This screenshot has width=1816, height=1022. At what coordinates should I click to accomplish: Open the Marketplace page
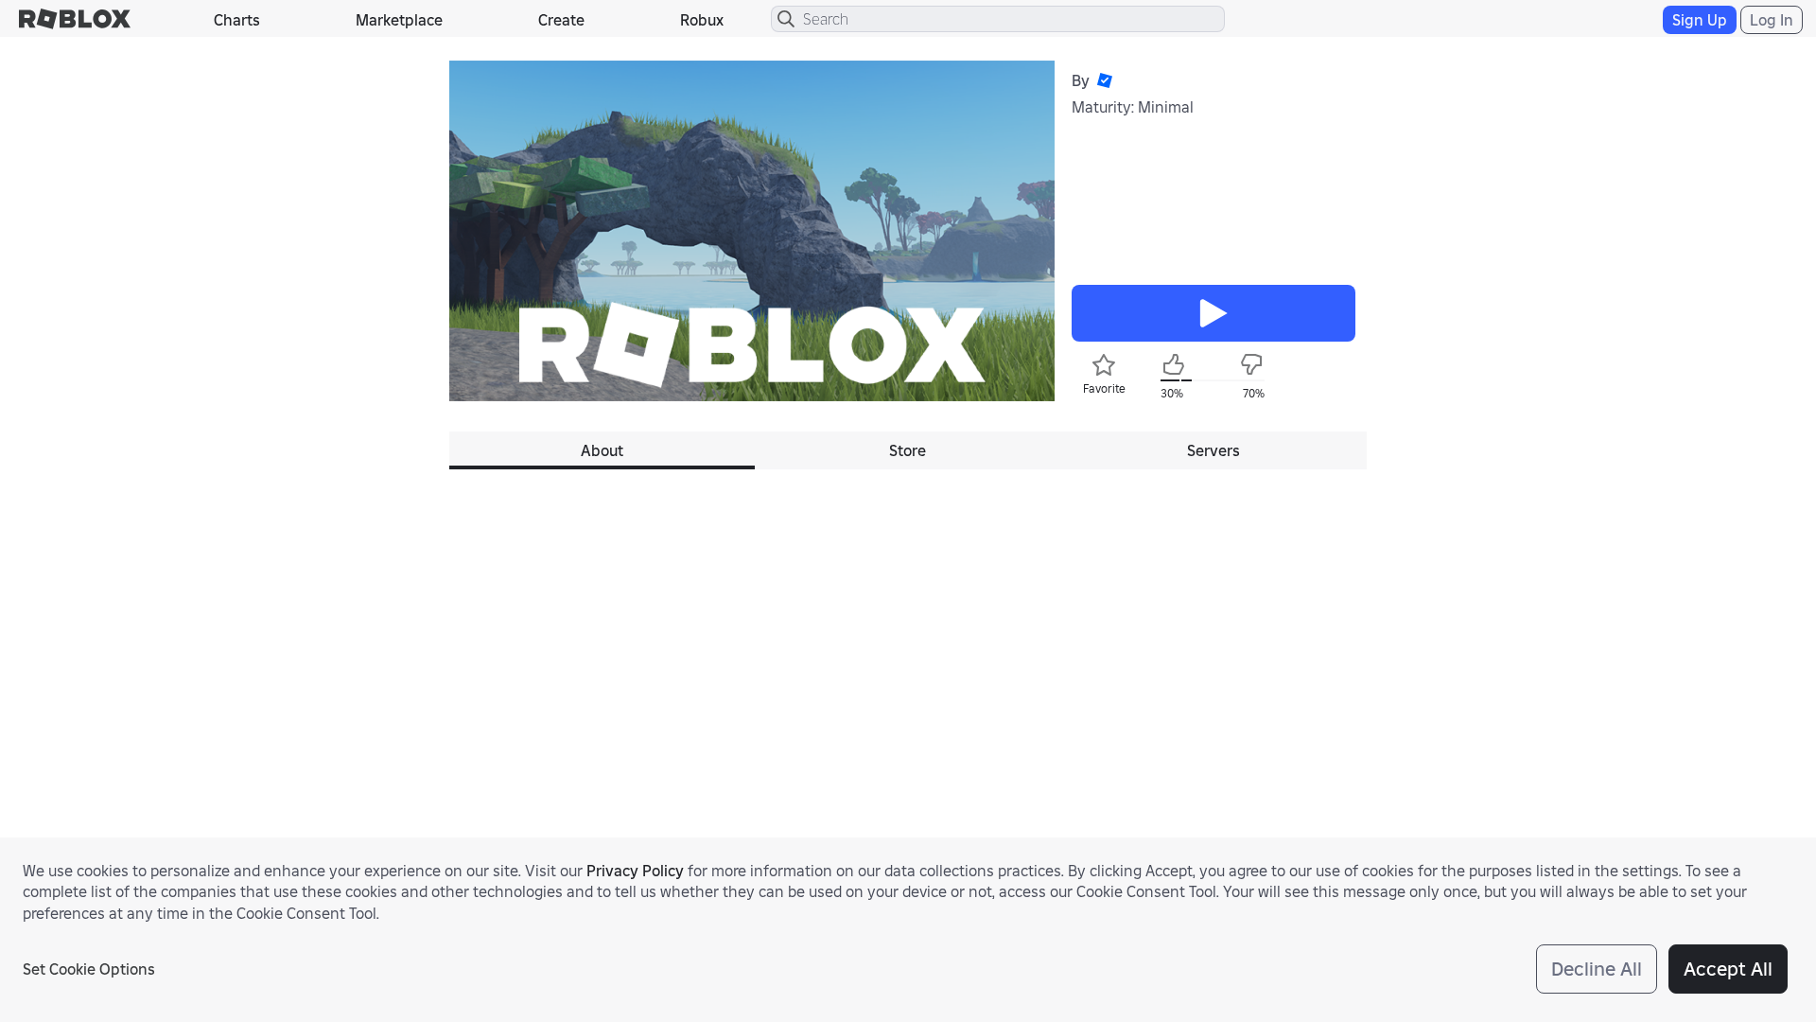pyautogui.click(x=398, y=19)
